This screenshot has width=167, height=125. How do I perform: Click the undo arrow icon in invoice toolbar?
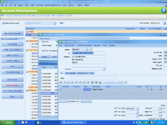tap(80, 82)
